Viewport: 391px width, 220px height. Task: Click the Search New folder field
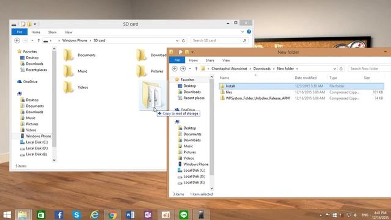[370, 68]
